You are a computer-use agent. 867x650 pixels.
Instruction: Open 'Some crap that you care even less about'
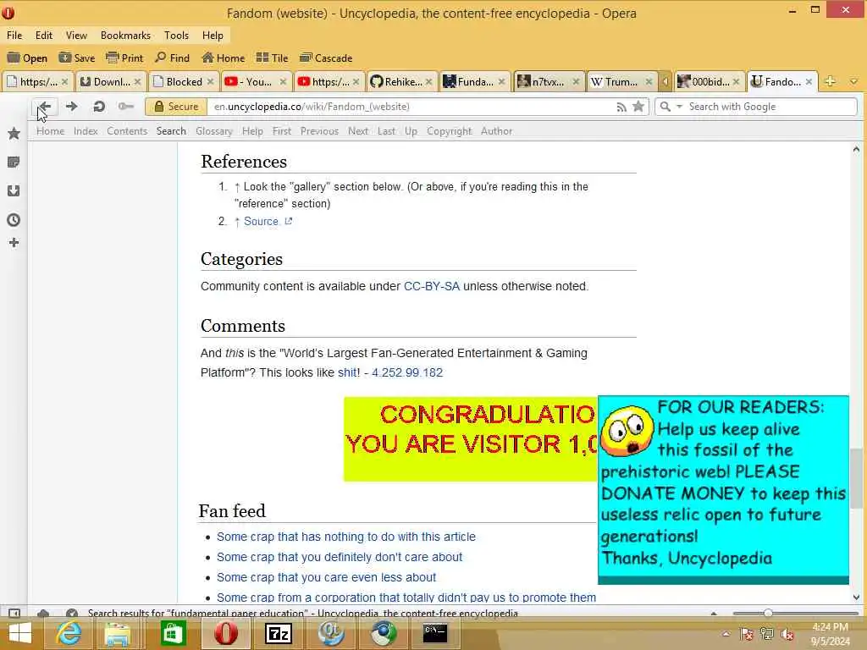click(326, 577)
